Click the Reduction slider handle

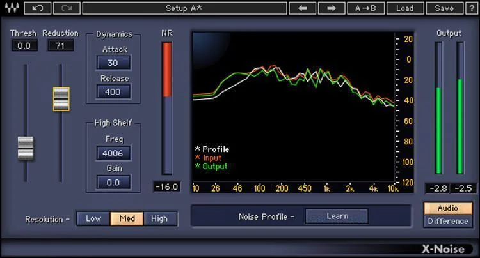(61, 99)
